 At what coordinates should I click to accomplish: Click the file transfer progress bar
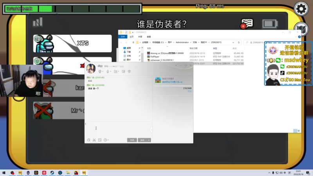coord(173,86)
